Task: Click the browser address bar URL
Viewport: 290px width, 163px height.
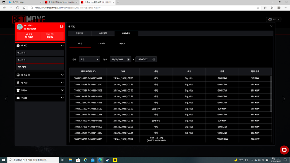Action: tap(68, 8)
